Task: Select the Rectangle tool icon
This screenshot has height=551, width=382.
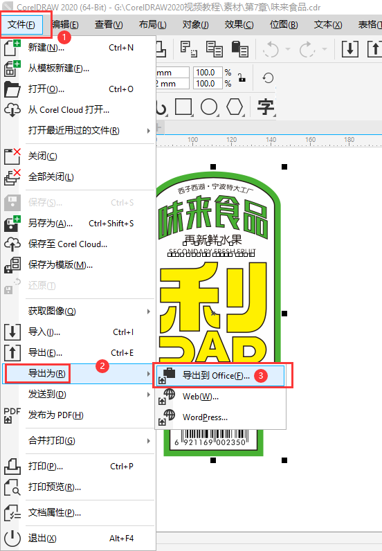Action: click(x=183, y=107)
